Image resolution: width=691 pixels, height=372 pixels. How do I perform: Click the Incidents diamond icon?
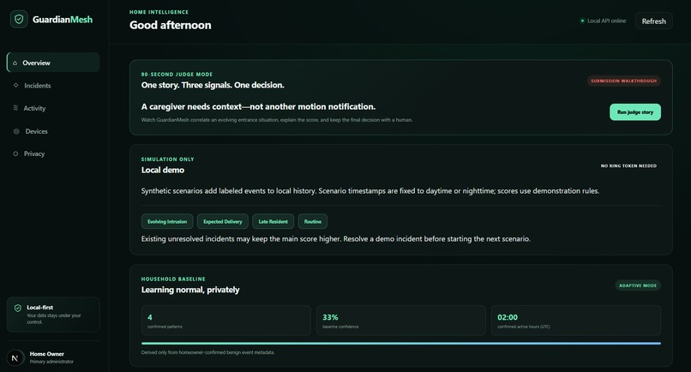[x=16, y=86]
